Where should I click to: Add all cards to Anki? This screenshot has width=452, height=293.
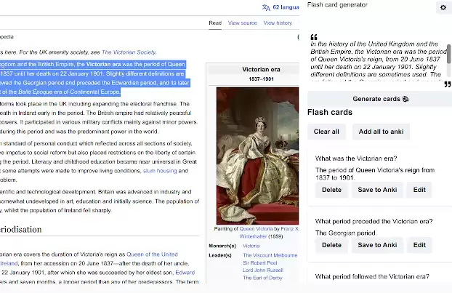tap(381, 132)
